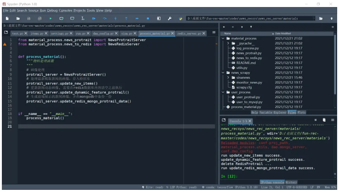Collapse the material_process folder
The image size is (339, 195).
223,38
